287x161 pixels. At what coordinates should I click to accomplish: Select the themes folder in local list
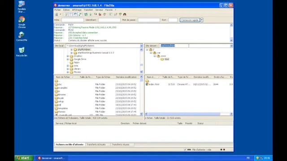click(x=62, y=112)
